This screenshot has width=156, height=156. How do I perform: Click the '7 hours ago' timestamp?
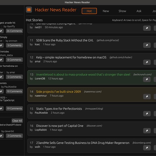57,96
